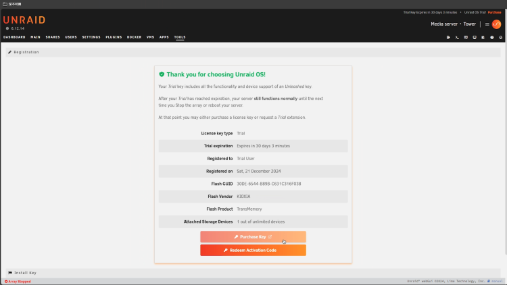Go to the Settings tab
Viewport: 507px width, 285px height.
91,37
